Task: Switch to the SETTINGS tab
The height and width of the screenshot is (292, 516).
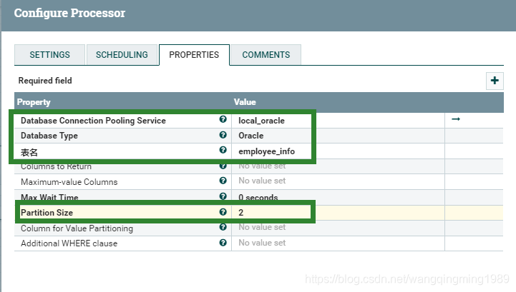Action: pyautogui.click(x=49, y=54)
